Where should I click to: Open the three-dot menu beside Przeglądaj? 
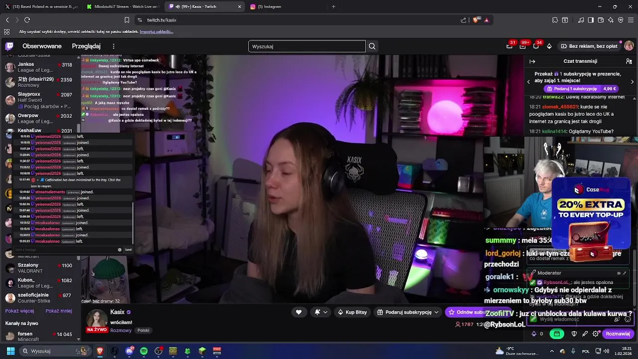click(x=114, y=46)
